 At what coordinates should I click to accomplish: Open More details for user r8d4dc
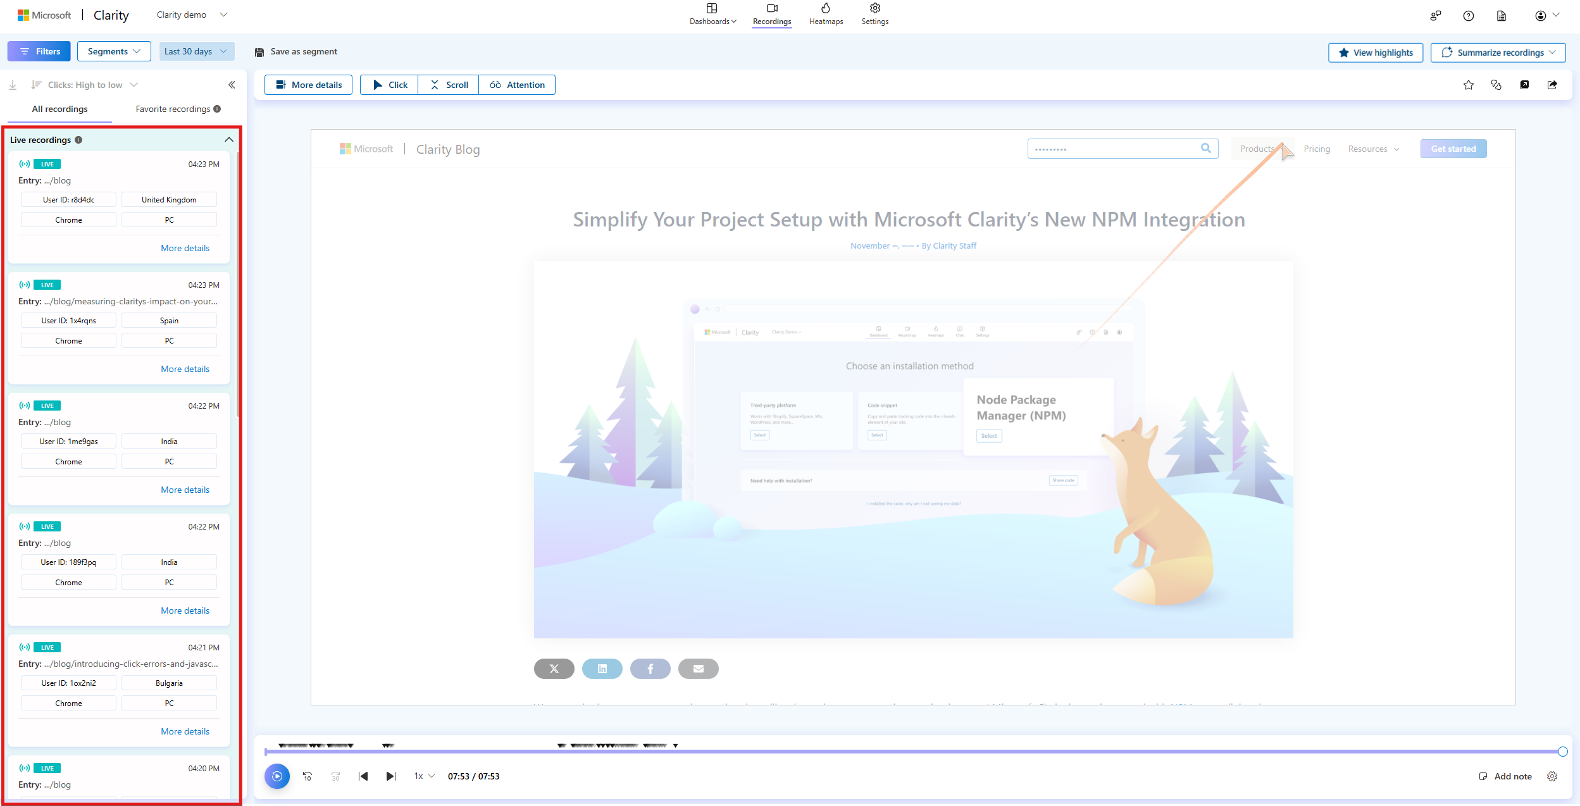(185, 248)
